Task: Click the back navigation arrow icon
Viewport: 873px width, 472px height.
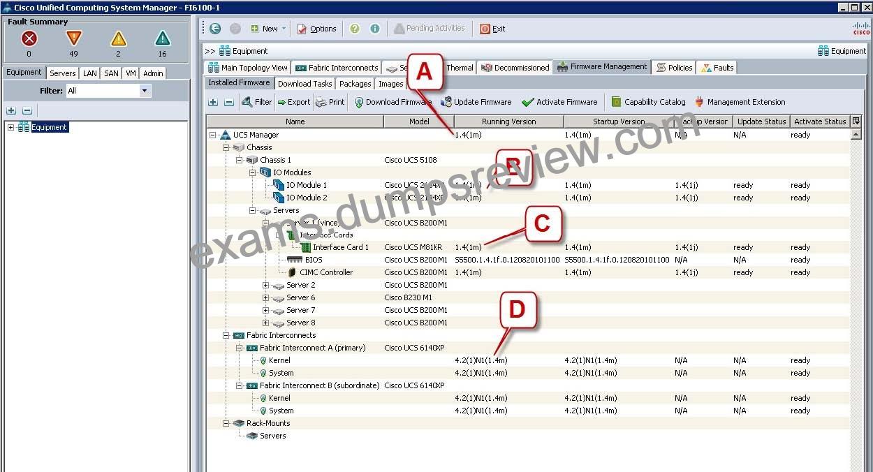Action: 215,29
